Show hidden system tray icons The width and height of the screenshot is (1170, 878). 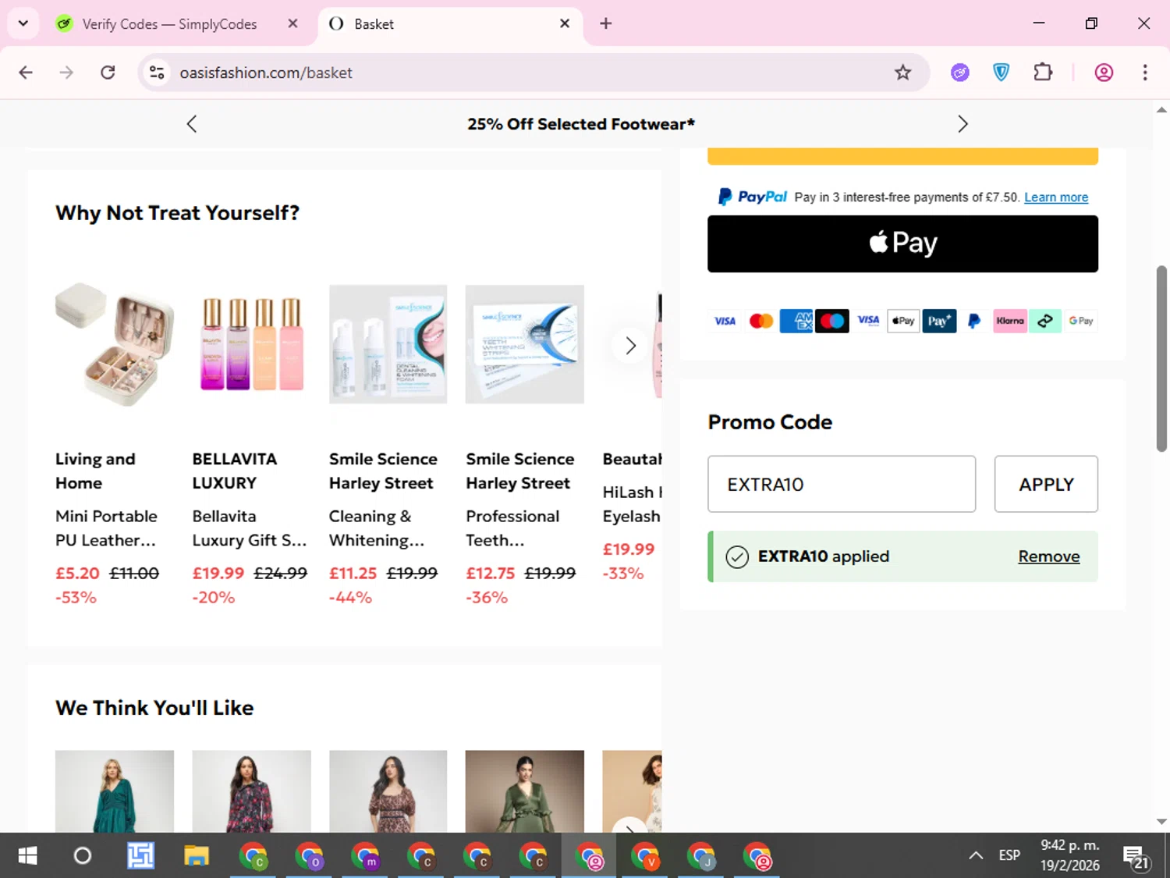pyautogui.click(x=975, y=855)
